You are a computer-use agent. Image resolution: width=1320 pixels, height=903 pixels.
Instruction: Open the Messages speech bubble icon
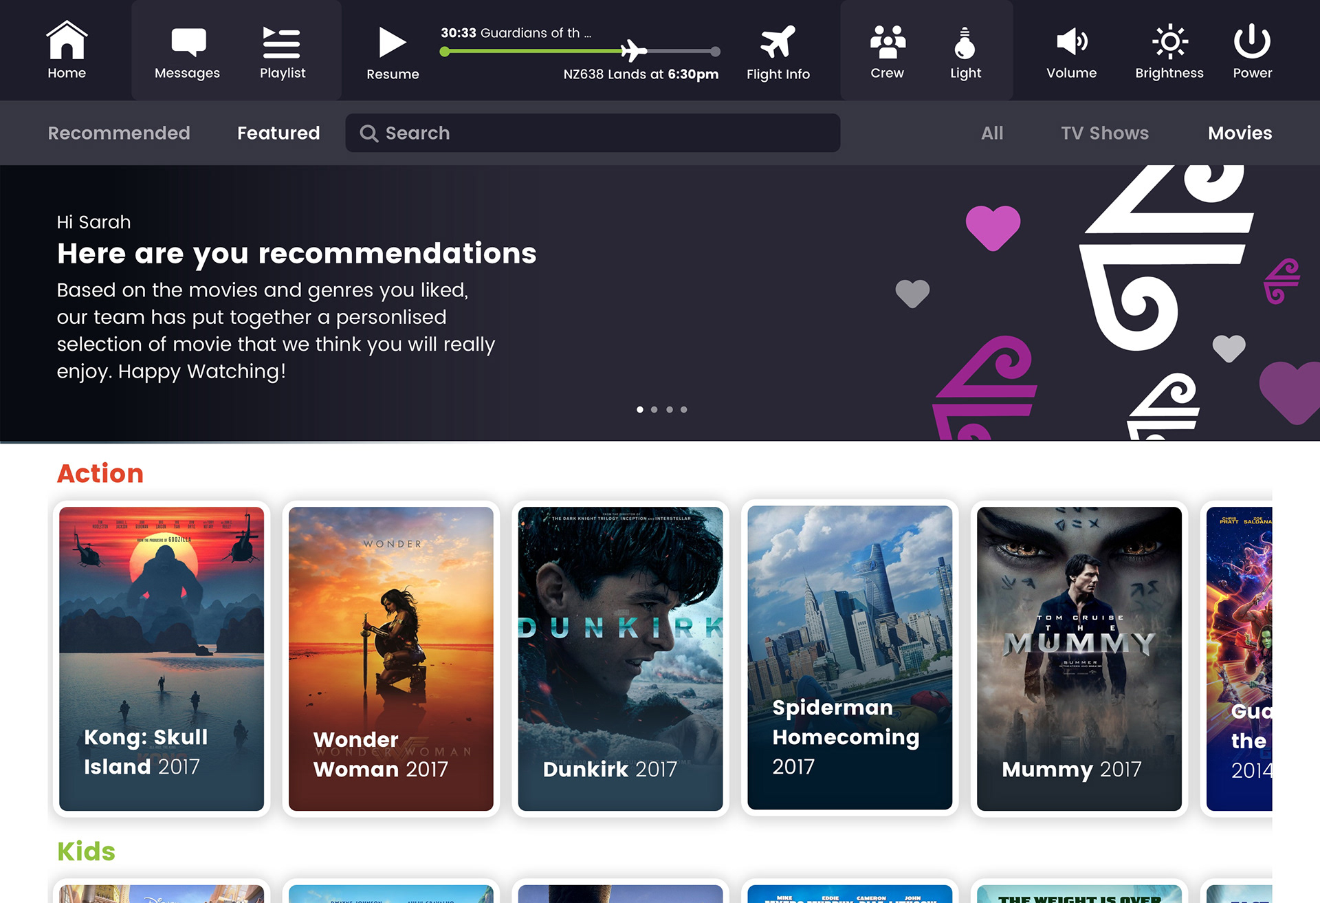(x=188, y=42)
